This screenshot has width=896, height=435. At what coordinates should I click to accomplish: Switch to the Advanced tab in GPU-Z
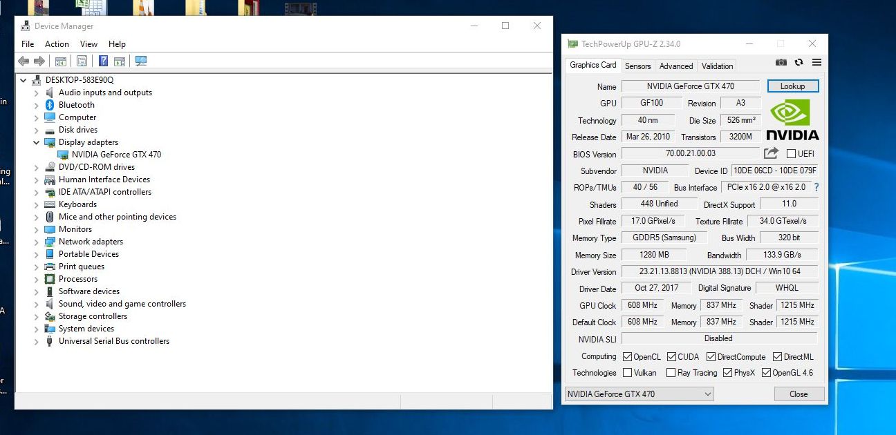(x=676, y=66)
